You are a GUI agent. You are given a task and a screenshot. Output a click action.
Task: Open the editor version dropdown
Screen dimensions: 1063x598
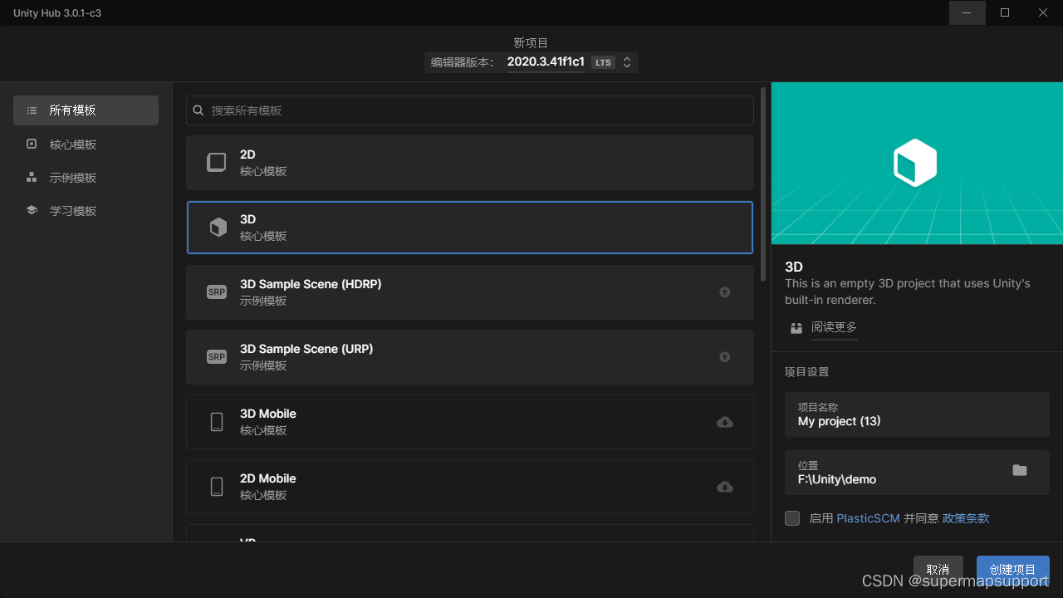tap(531, 62)
